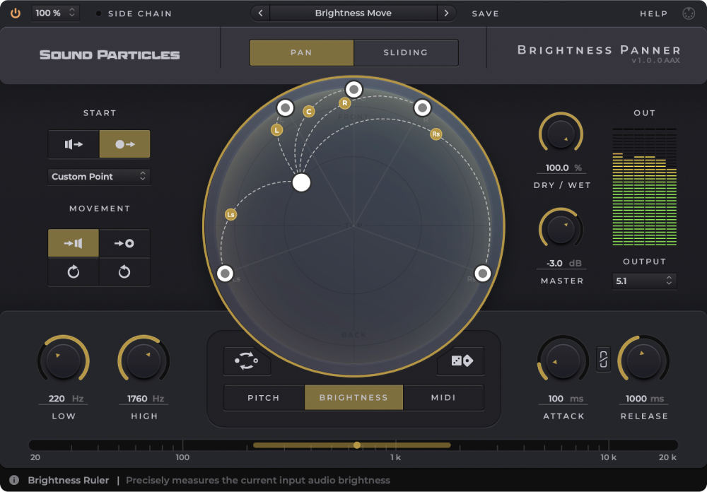Click the shuffle movement path icon
The image size is (707, 492).
point(247,361)
